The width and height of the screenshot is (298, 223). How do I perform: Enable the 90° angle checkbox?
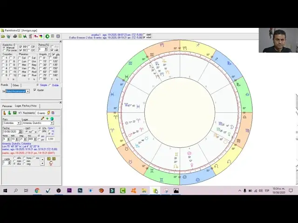41,79
